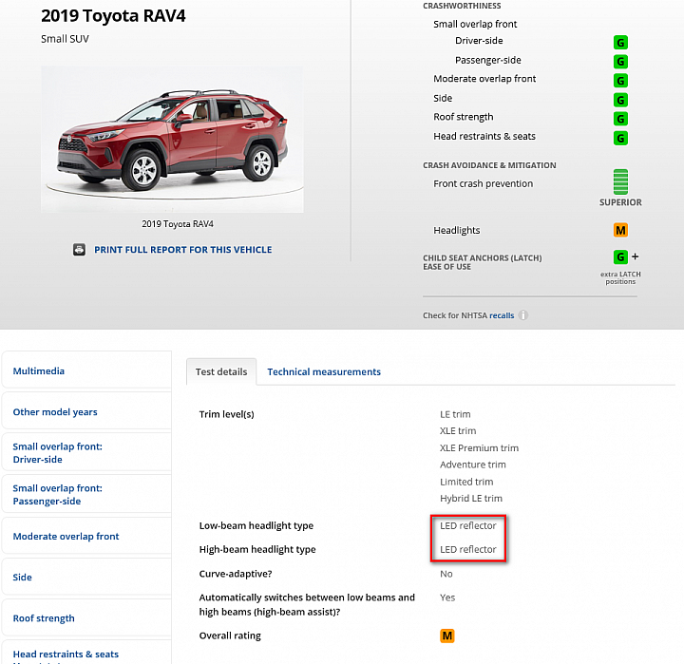Click the XLE trim entry
The width and height of the screenshot is (684, 664).
coord(458,430)
